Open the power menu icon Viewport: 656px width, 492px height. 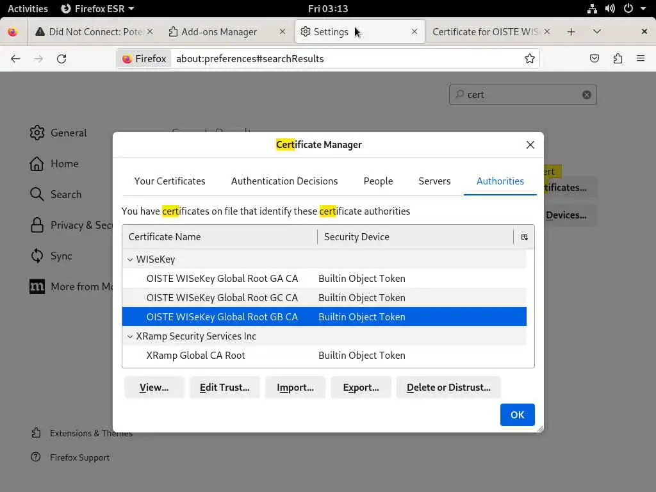[628, 8]
